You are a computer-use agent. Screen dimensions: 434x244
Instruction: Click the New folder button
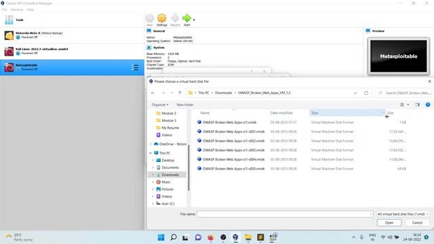pyautogui.click(x=185, y=105)
